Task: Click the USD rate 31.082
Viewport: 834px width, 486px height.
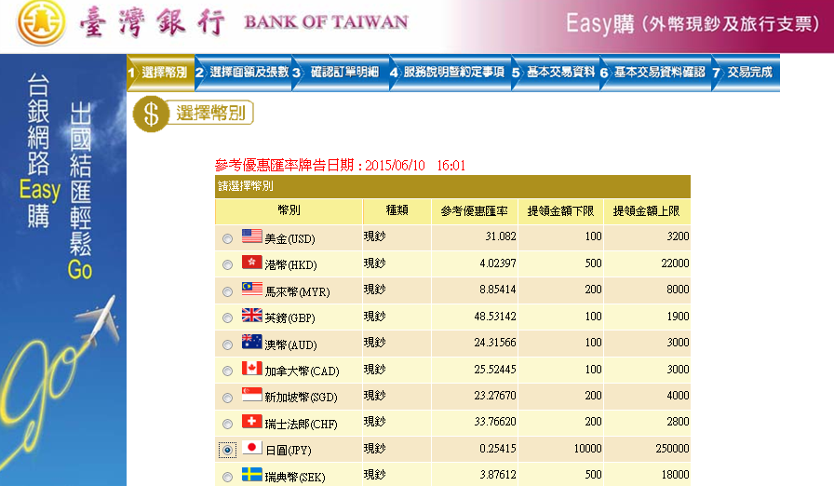Action: [501, 236]
